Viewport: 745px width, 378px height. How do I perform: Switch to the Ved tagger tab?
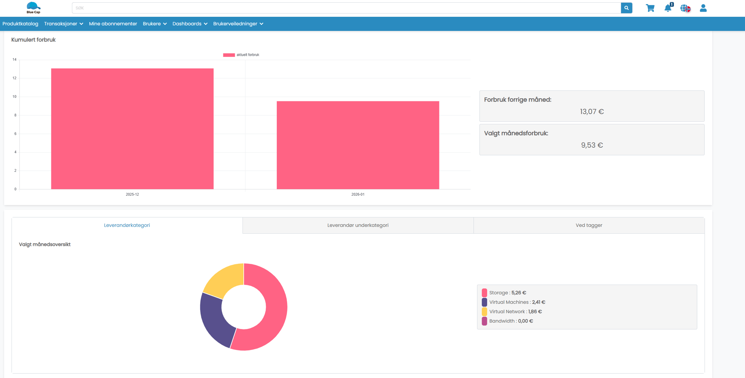(x=589, y=225)
